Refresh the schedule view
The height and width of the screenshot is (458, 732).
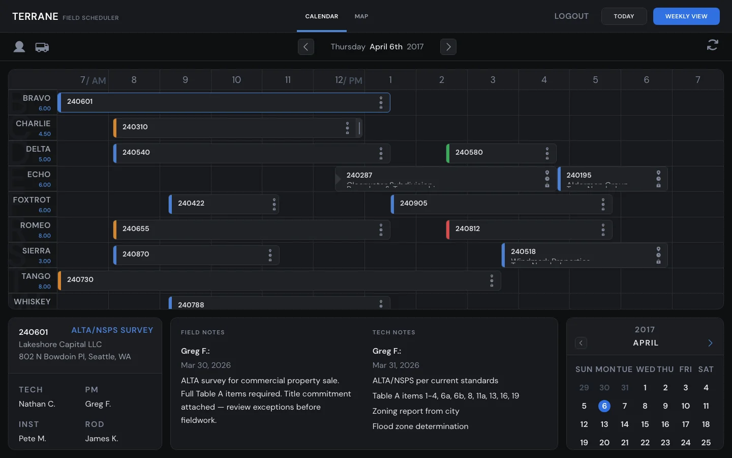[x=712, y=45]
